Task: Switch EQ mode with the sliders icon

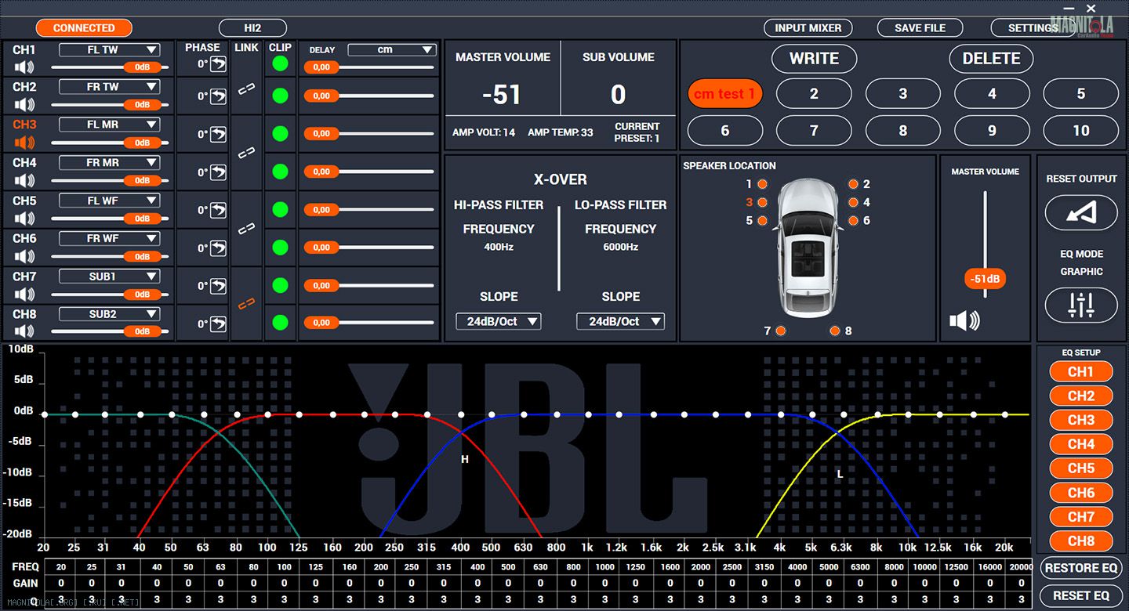Action: 1081,305
